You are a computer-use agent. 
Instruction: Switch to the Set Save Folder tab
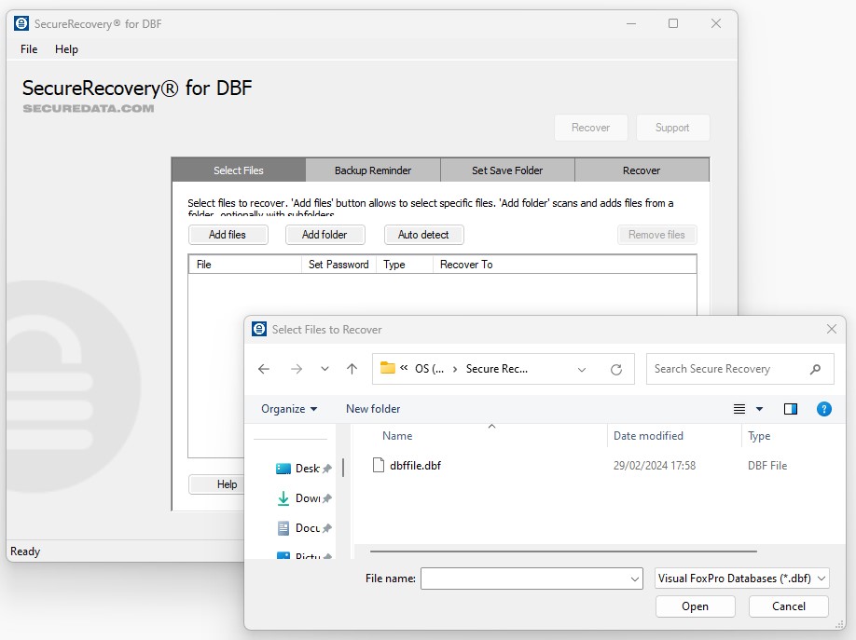click(507, 170)
